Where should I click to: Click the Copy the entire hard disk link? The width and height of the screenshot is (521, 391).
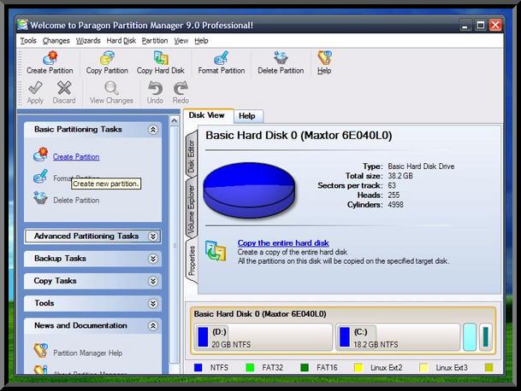pos(283,243)
